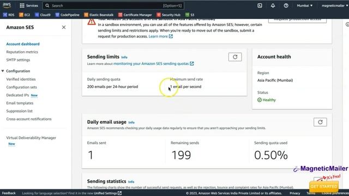Click the 199 remaining sends value
349x196 pixels.
[181, 155]
